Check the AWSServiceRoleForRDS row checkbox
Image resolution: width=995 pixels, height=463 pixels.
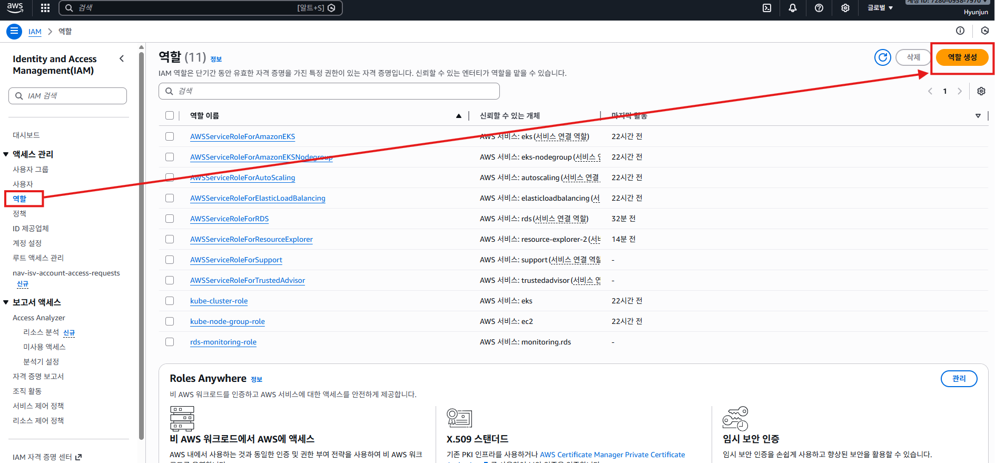pyautogui.click(x=170, y=219)
